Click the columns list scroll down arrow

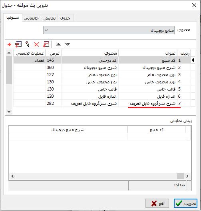[x=9, y=112]
